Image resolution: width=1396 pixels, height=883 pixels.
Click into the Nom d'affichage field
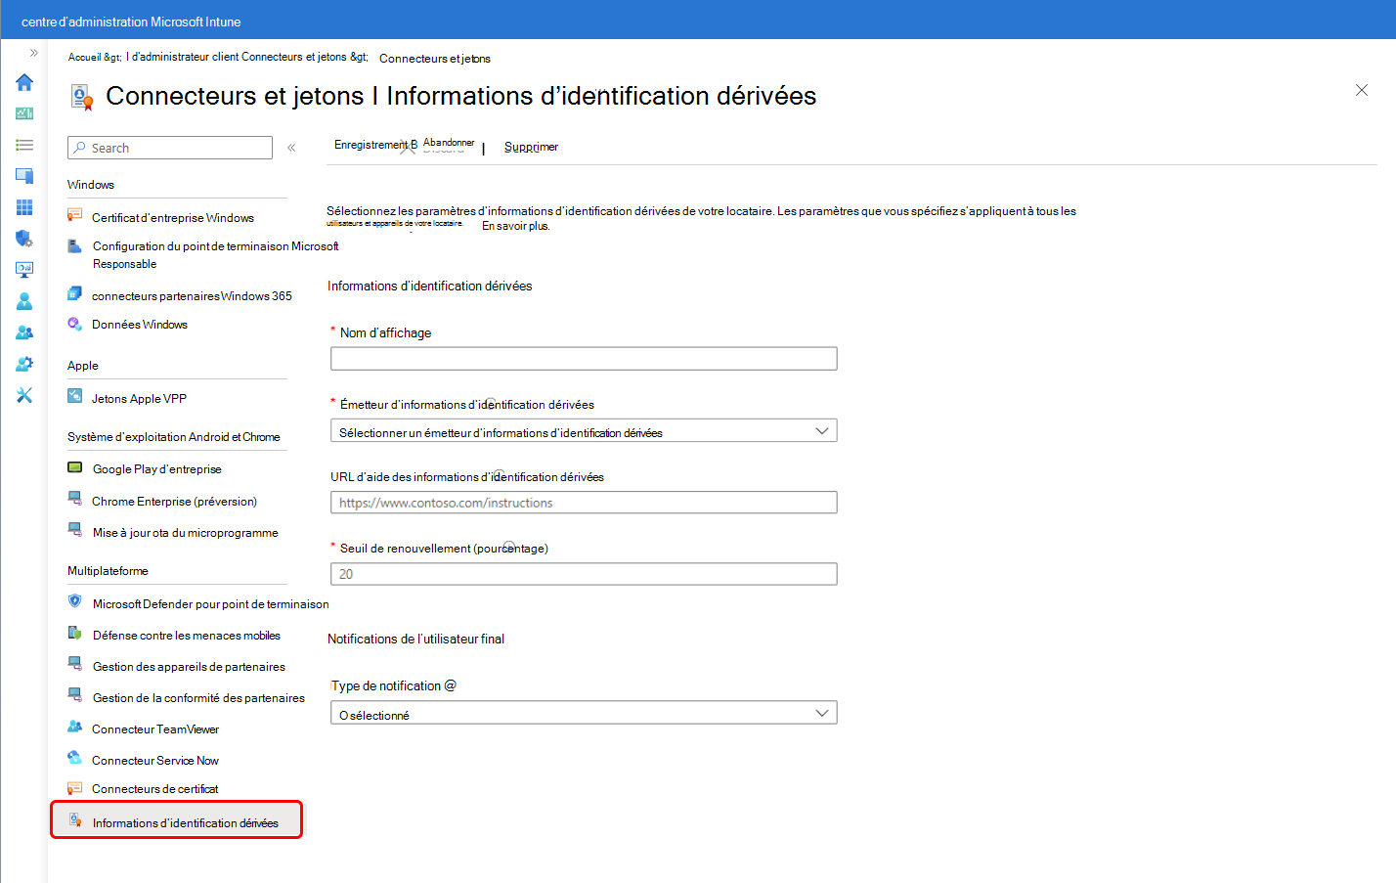click(x=584, y=359)
